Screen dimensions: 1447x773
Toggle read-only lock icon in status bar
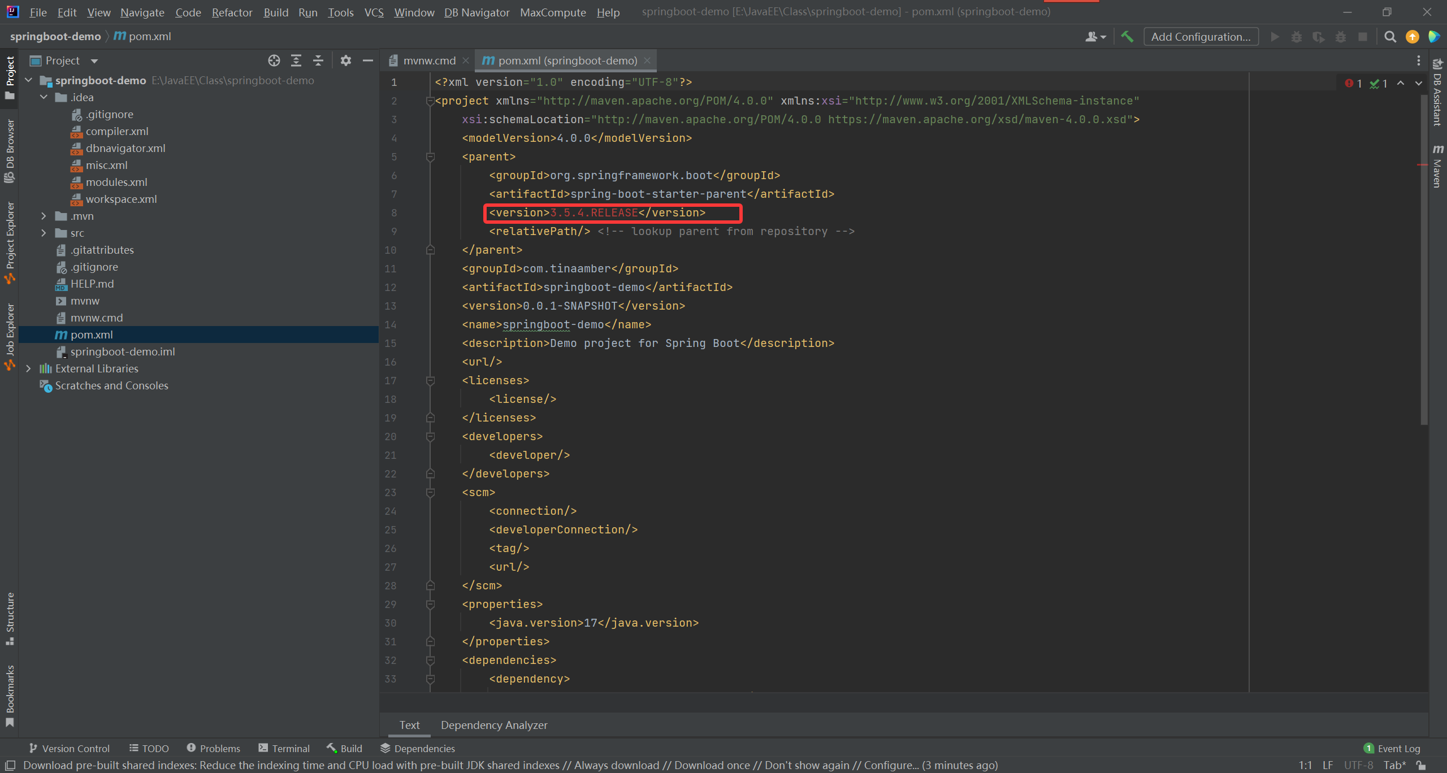tap(1420, 765)
